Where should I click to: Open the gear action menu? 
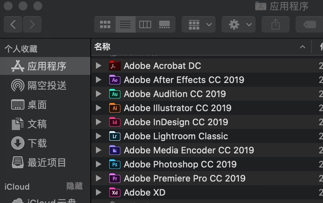[x=239, y=24]
